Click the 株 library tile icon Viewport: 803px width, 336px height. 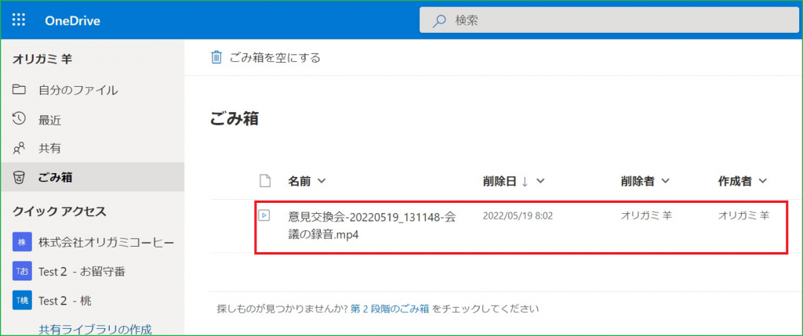[x=21, y=243]
